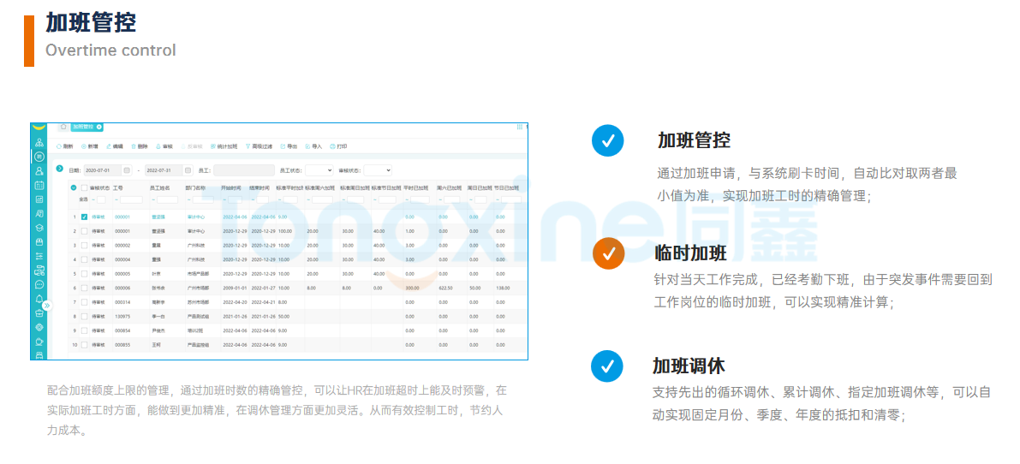This screenshot has height=464, width=1020.
Task: Check the row 5 checkbox for 叶奈
Action: 84,273
